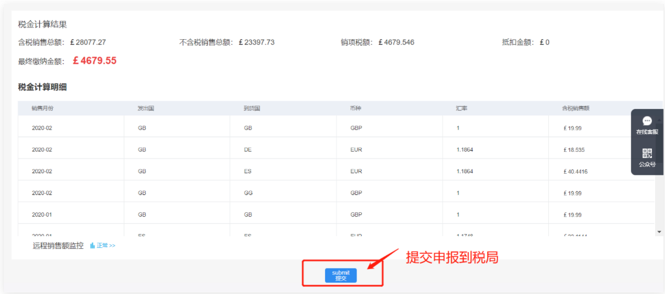Screen dimensions: 665x294
Task: Click the red £4679.55 final amount
Action: 94,61
